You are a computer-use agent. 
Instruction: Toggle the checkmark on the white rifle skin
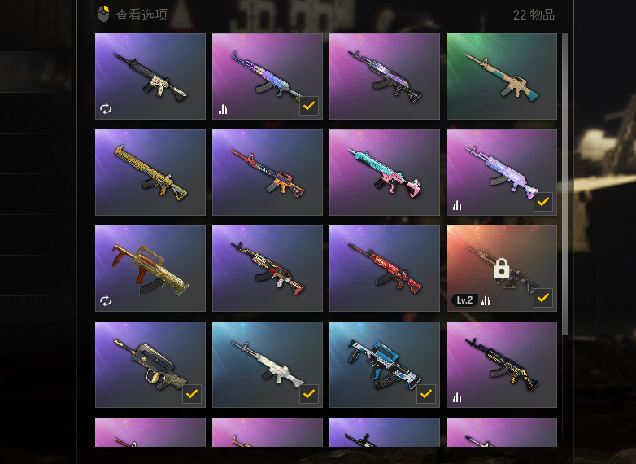point(309,394)
